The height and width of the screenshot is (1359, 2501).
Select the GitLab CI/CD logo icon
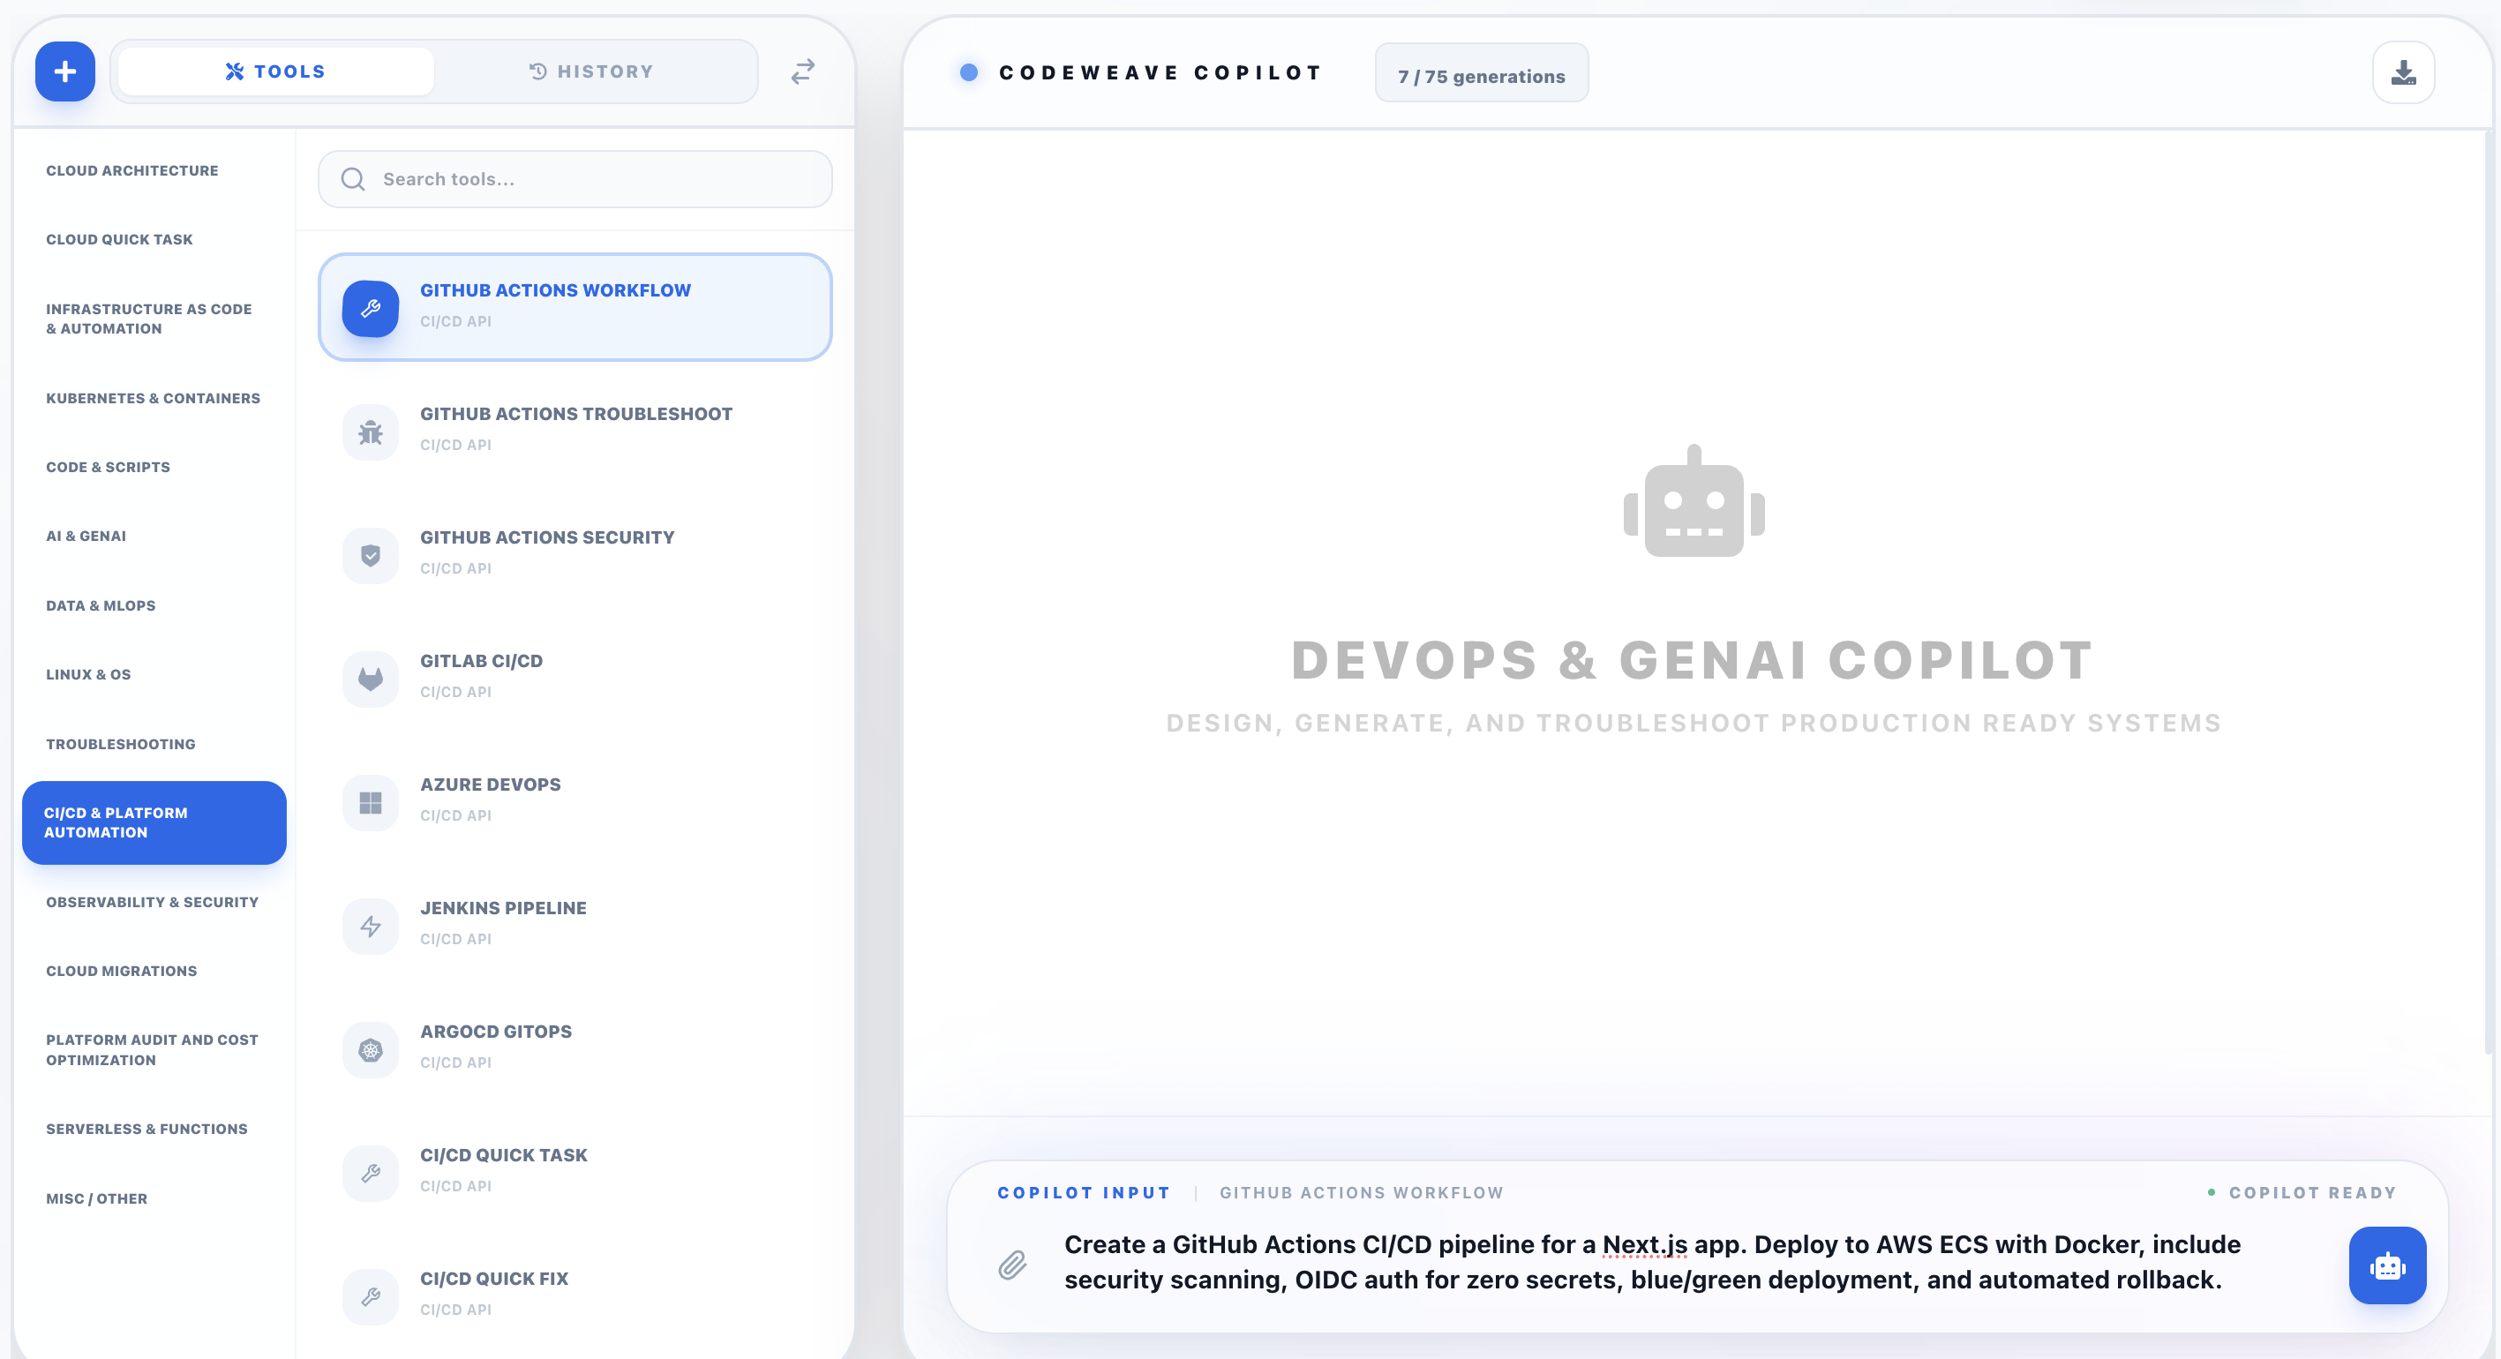(x=370, y=678)
